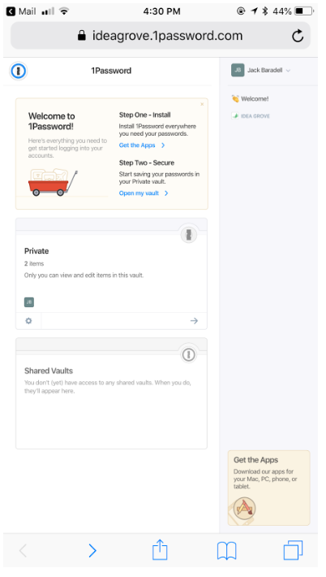This screenshot has width=326, height=577.
Task: Return to Mail via the back indicator
Action: coord(21,11)
